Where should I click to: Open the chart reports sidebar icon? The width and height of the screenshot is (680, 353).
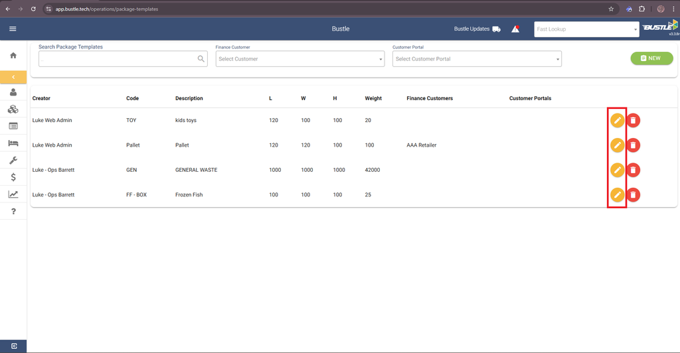coord(13,194)
